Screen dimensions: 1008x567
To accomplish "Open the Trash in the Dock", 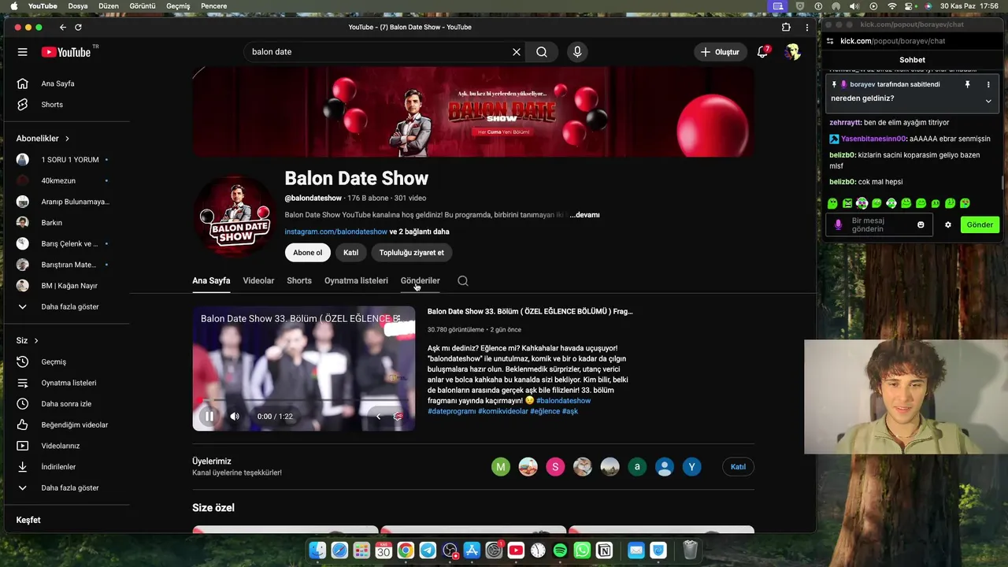I will coord(690,550).
